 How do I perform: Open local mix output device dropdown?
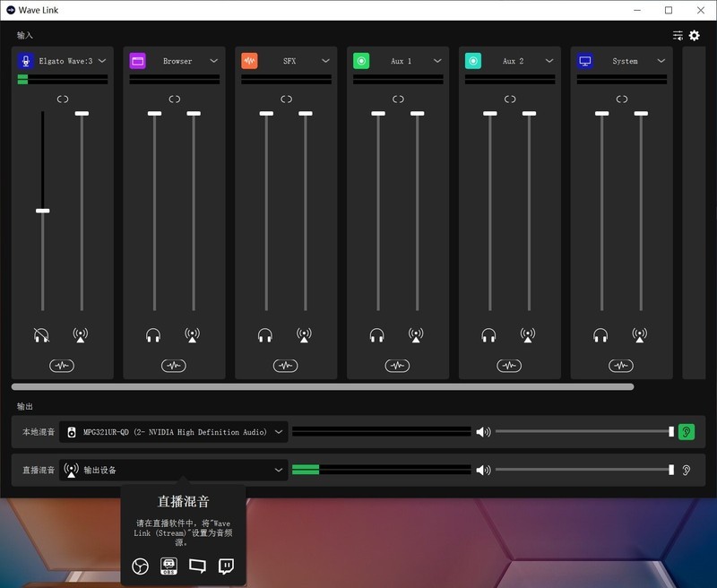pyautogui.click(x=279, y=432)
